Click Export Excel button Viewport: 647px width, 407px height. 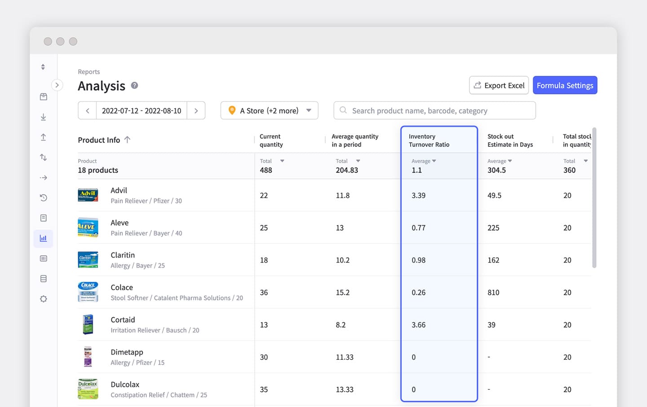[x=499, y=85]
